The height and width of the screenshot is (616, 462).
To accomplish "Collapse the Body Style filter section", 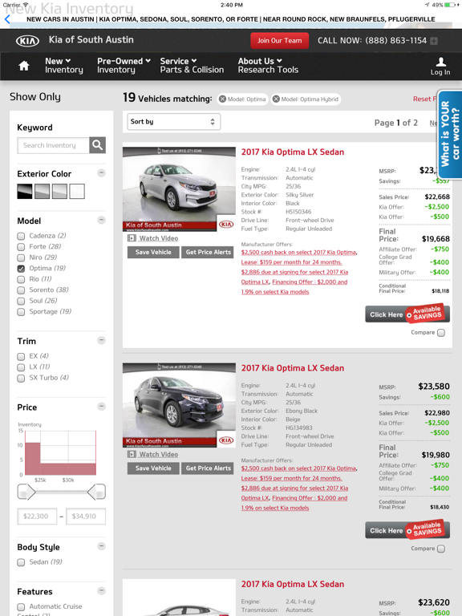I will [x=101, y=546].
